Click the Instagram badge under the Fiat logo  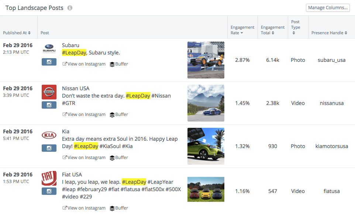tap(49, 191)
